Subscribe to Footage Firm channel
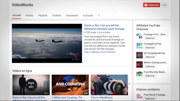Screen dimensions: 180x101 [x=150, y=38]
